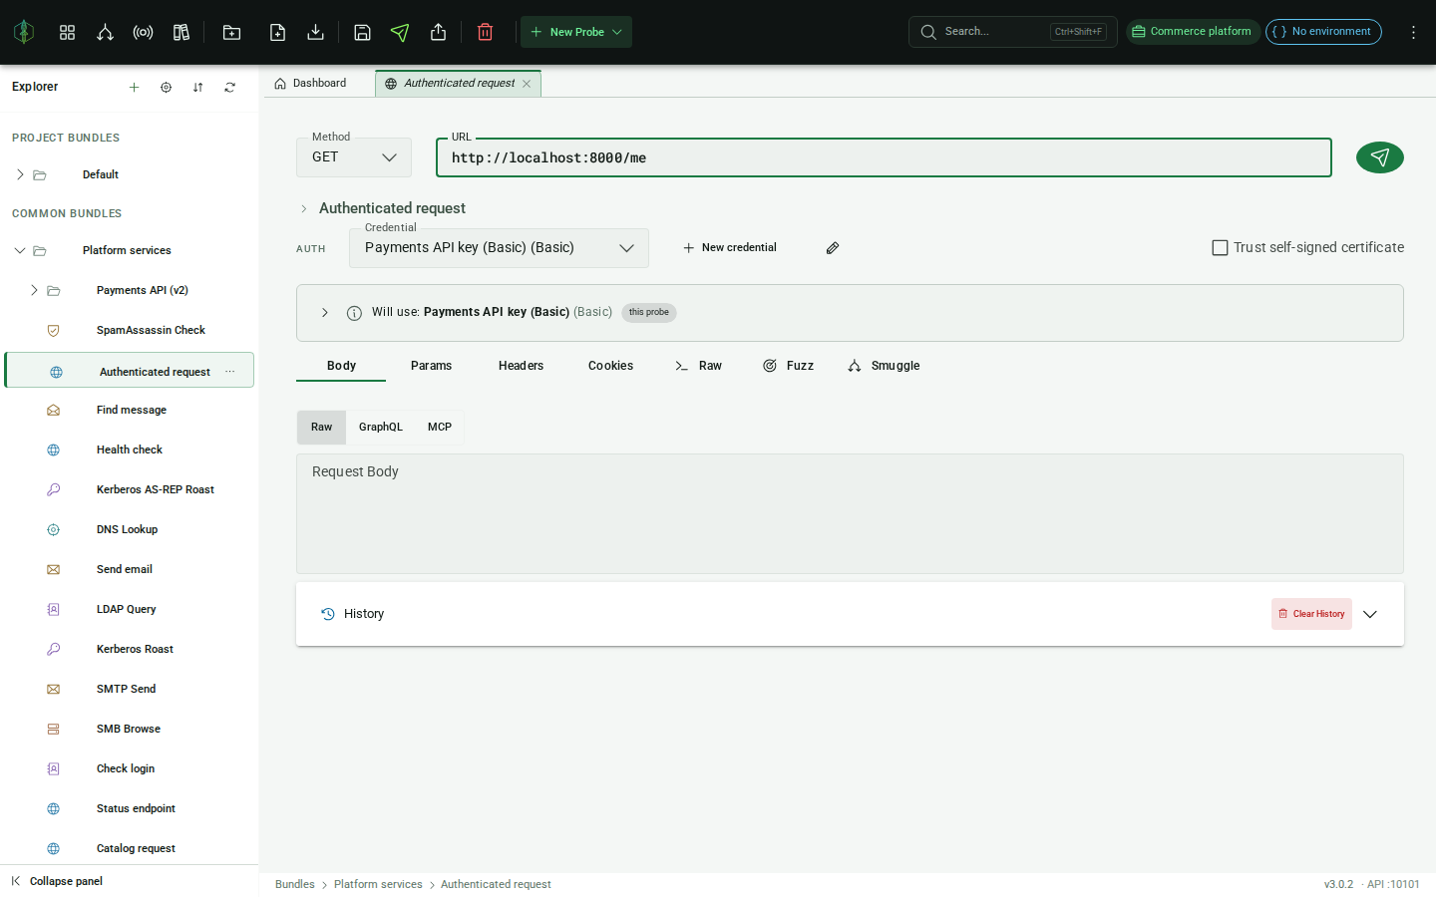Click the save icon in toolbar
The width and height of the screenshot is (1436, 897).
click(x=363, y=32)
